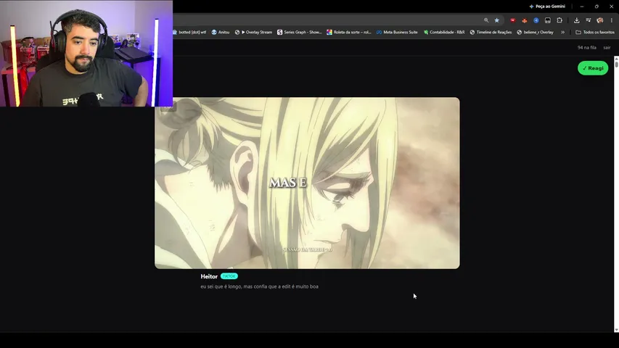
Task: Restore down the browser window
Action: click(x=597, y=7)
